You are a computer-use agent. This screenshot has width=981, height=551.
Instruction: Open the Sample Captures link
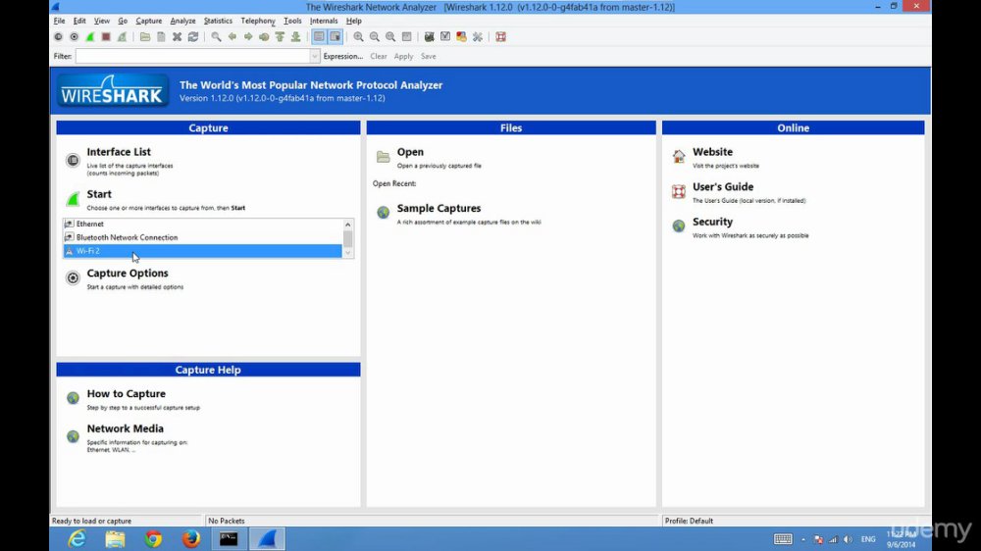pos(439,208)
